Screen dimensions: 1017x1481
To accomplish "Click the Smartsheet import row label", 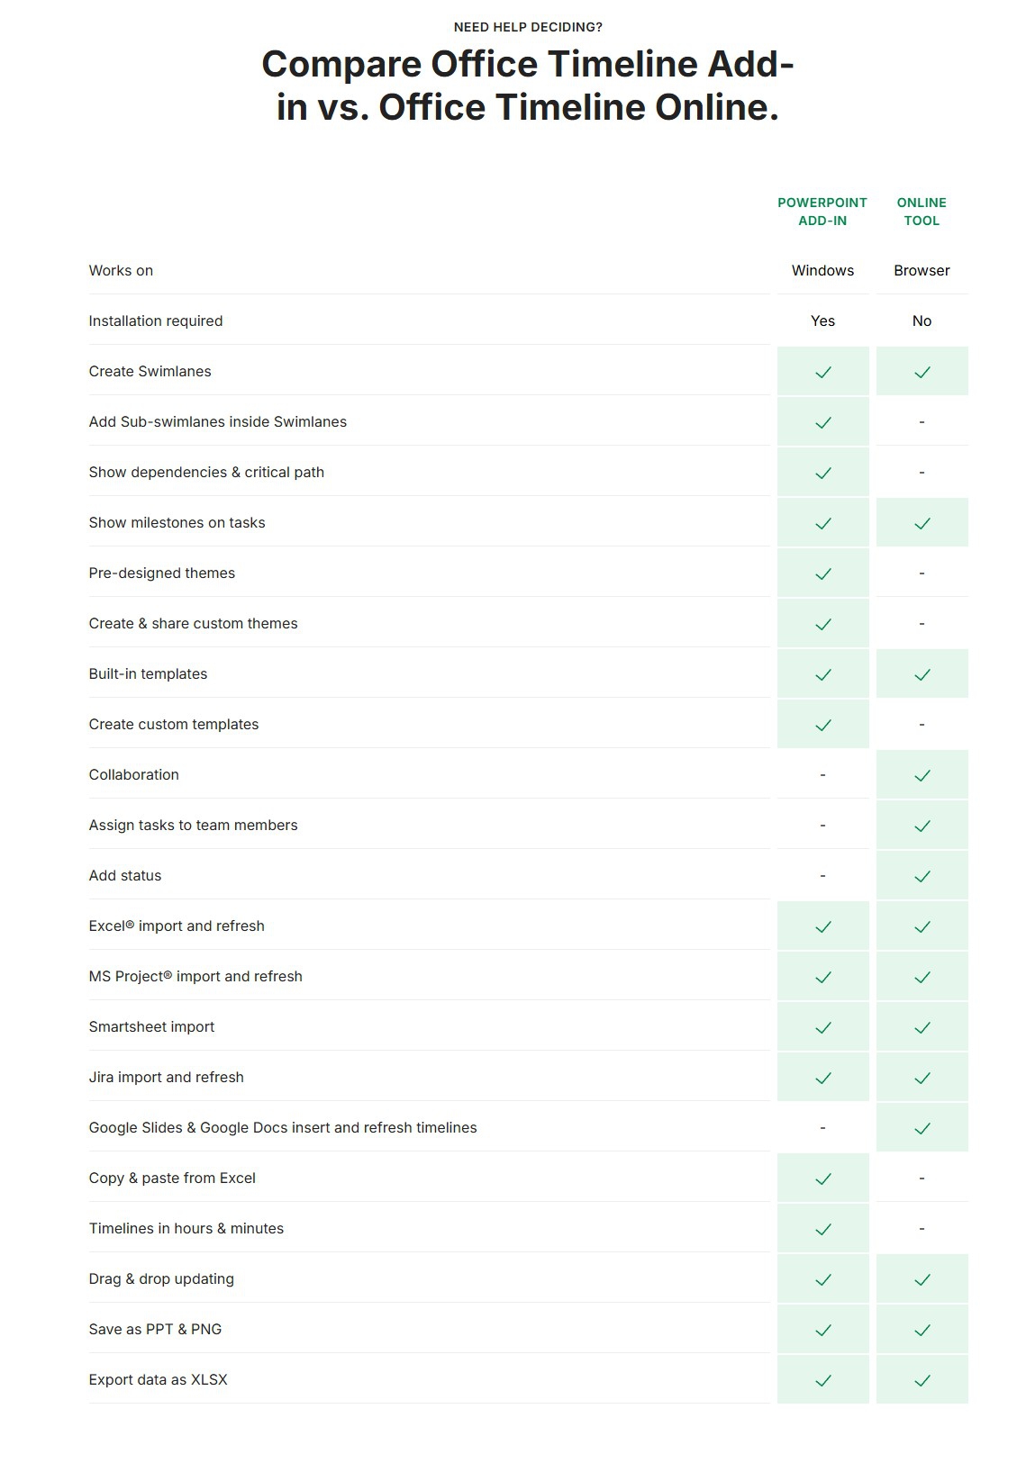I will coord(151,1027).
